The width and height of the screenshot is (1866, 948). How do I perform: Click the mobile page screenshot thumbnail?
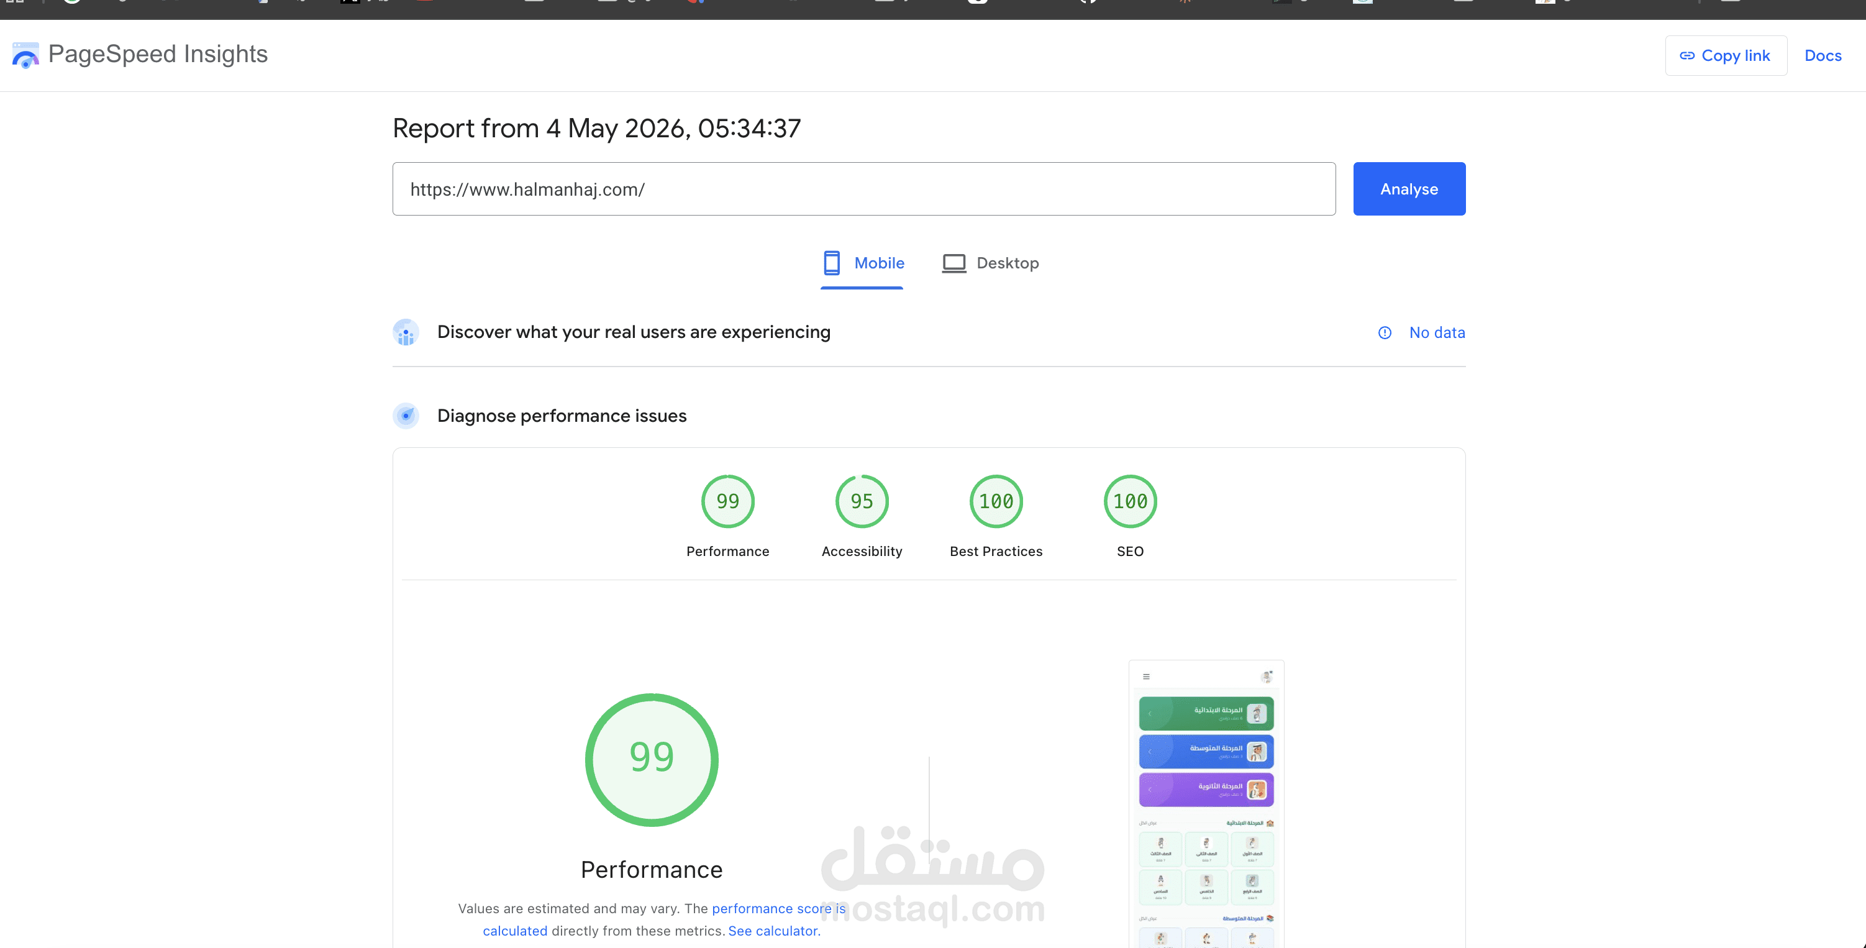pos(1206,804)
